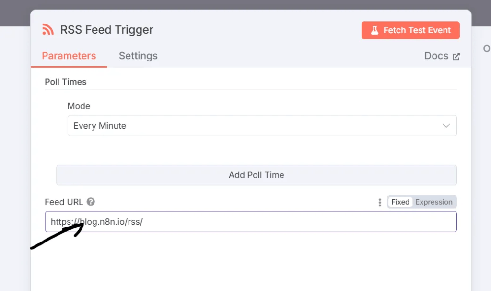The width and height of the screenshot is (491, 291).
Task: Switch Feed URL to Expression mode
Action: [433, 202]
